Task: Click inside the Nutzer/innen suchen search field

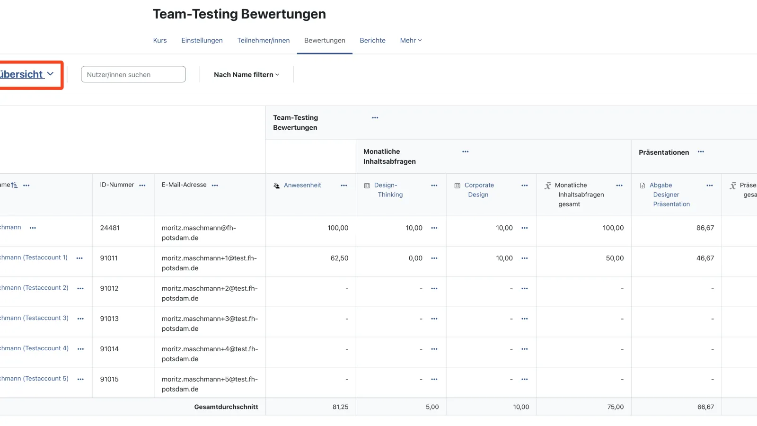Action: [x=133, y=74]
